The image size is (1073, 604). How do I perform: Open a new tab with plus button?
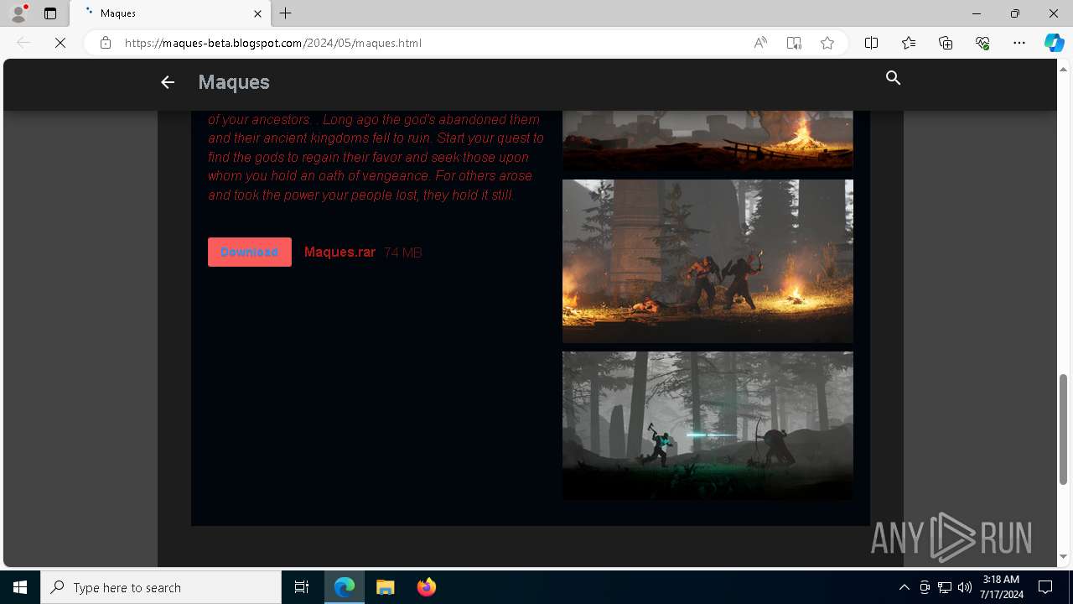(x=286, y=13)
